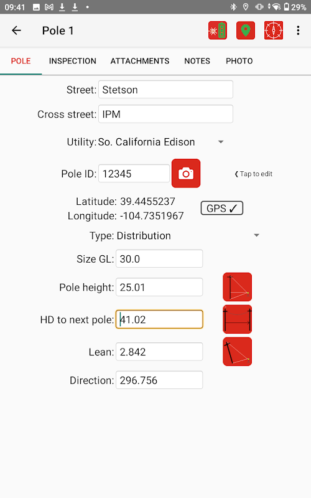Image resolution: width=311 pixels, height=498 pixels.
Task: Expand the Utility dropdown arrow
Action: pyautogui.click(x=221, y=142)
